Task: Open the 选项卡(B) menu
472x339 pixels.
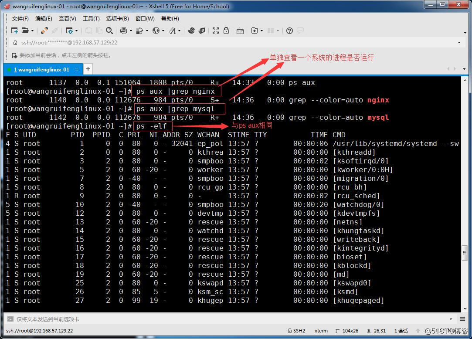Action: 117,19
